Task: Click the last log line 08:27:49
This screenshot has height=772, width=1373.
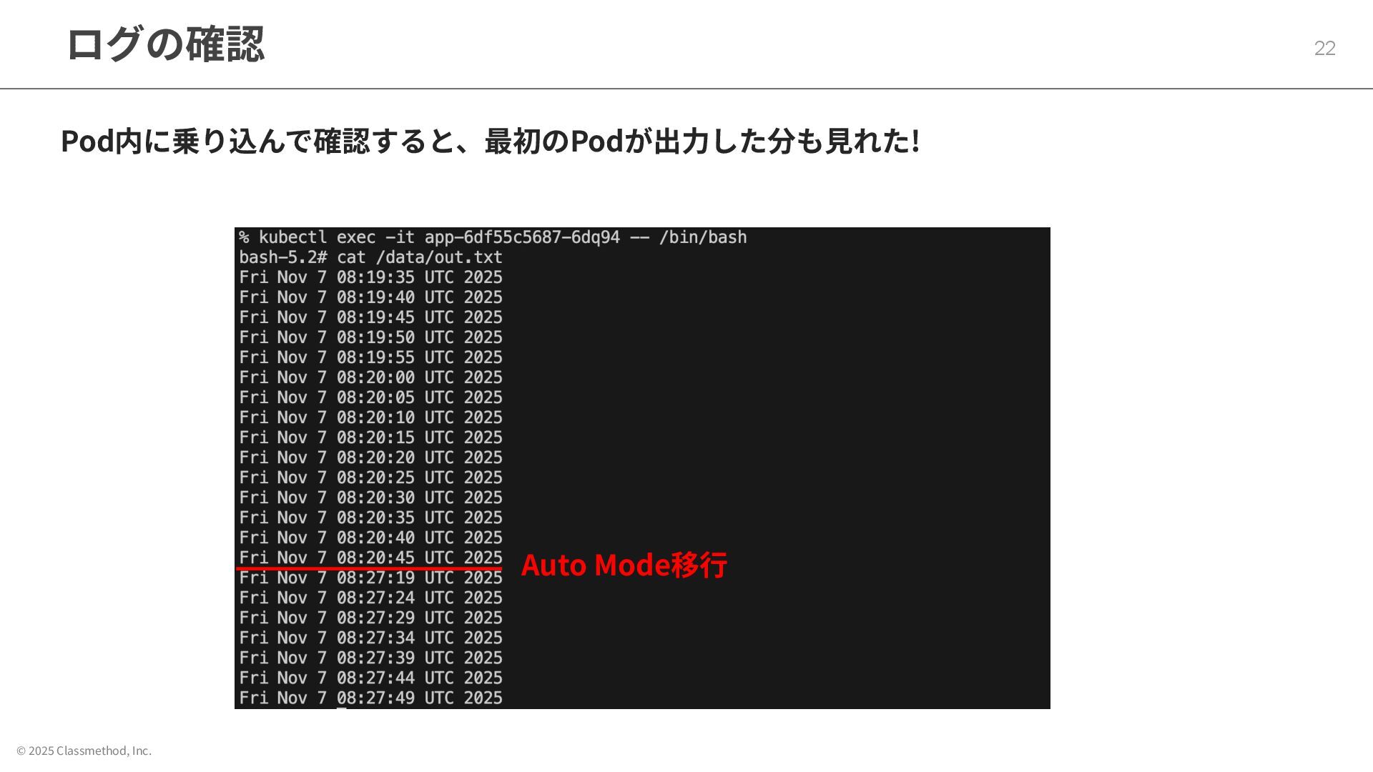Action: (x=370, y=698)
